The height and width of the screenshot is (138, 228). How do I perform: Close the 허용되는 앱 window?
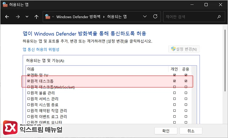(220, 5)
